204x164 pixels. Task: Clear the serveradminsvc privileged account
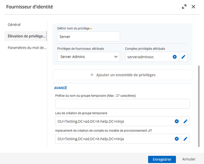[x=175, y=57]
